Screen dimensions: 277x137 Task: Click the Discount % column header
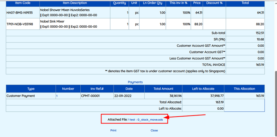coord(214,3)
